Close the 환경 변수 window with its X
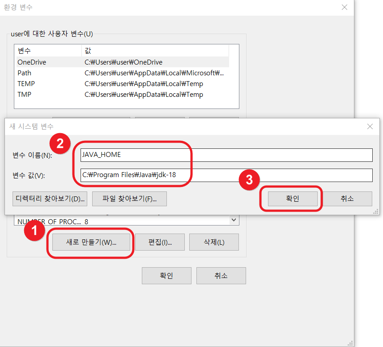 pyautogui.click(x=345, y=7)
